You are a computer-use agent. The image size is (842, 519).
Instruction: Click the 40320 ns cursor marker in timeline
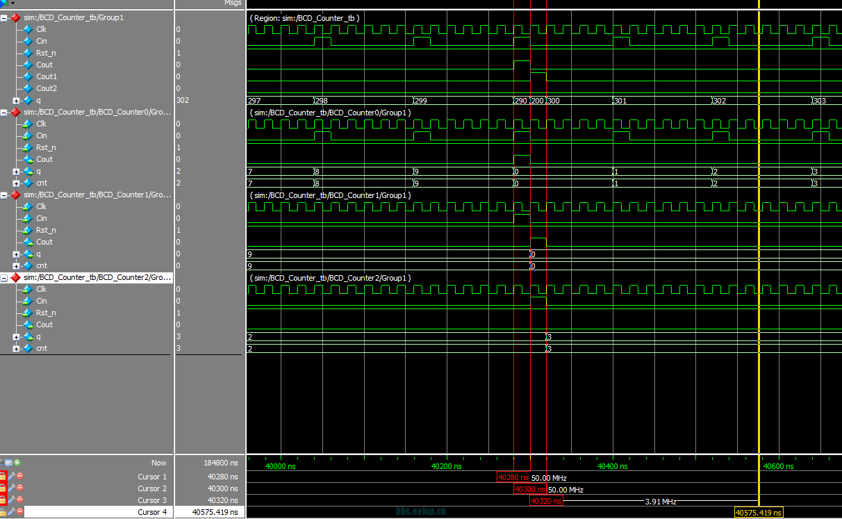point(547,501)
